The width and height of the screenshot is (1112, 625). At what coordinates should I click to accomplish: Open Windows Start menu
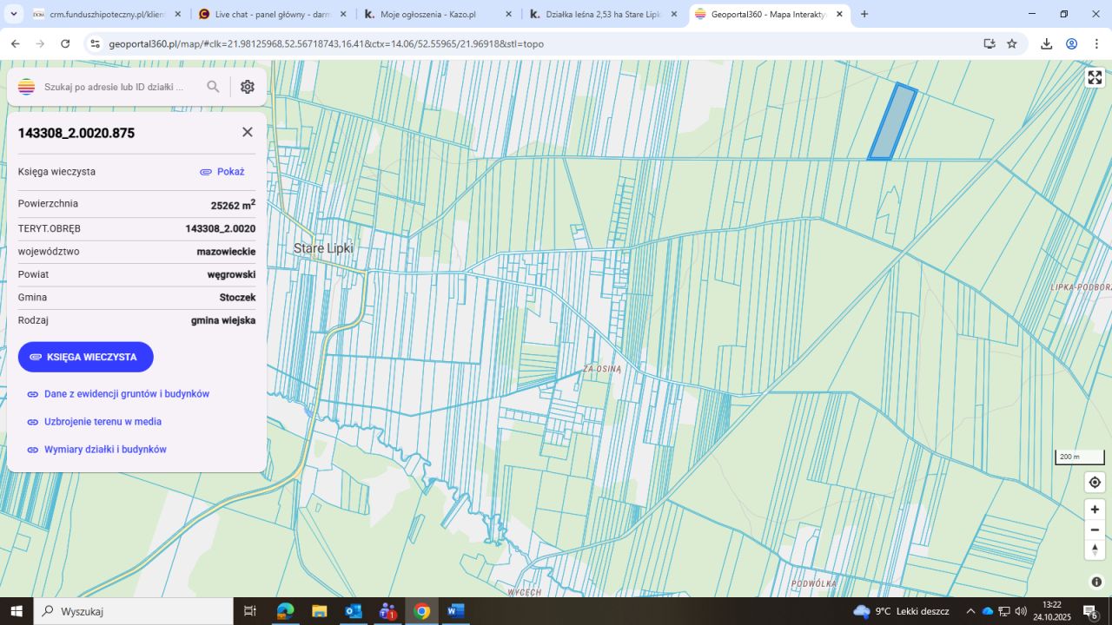(x=17, y=611)
